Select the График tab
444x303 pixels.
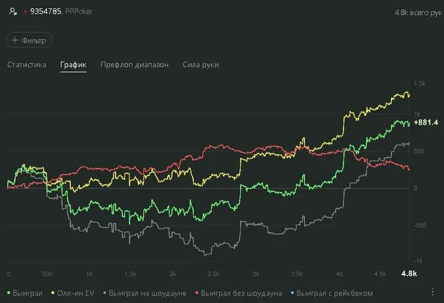74,65
